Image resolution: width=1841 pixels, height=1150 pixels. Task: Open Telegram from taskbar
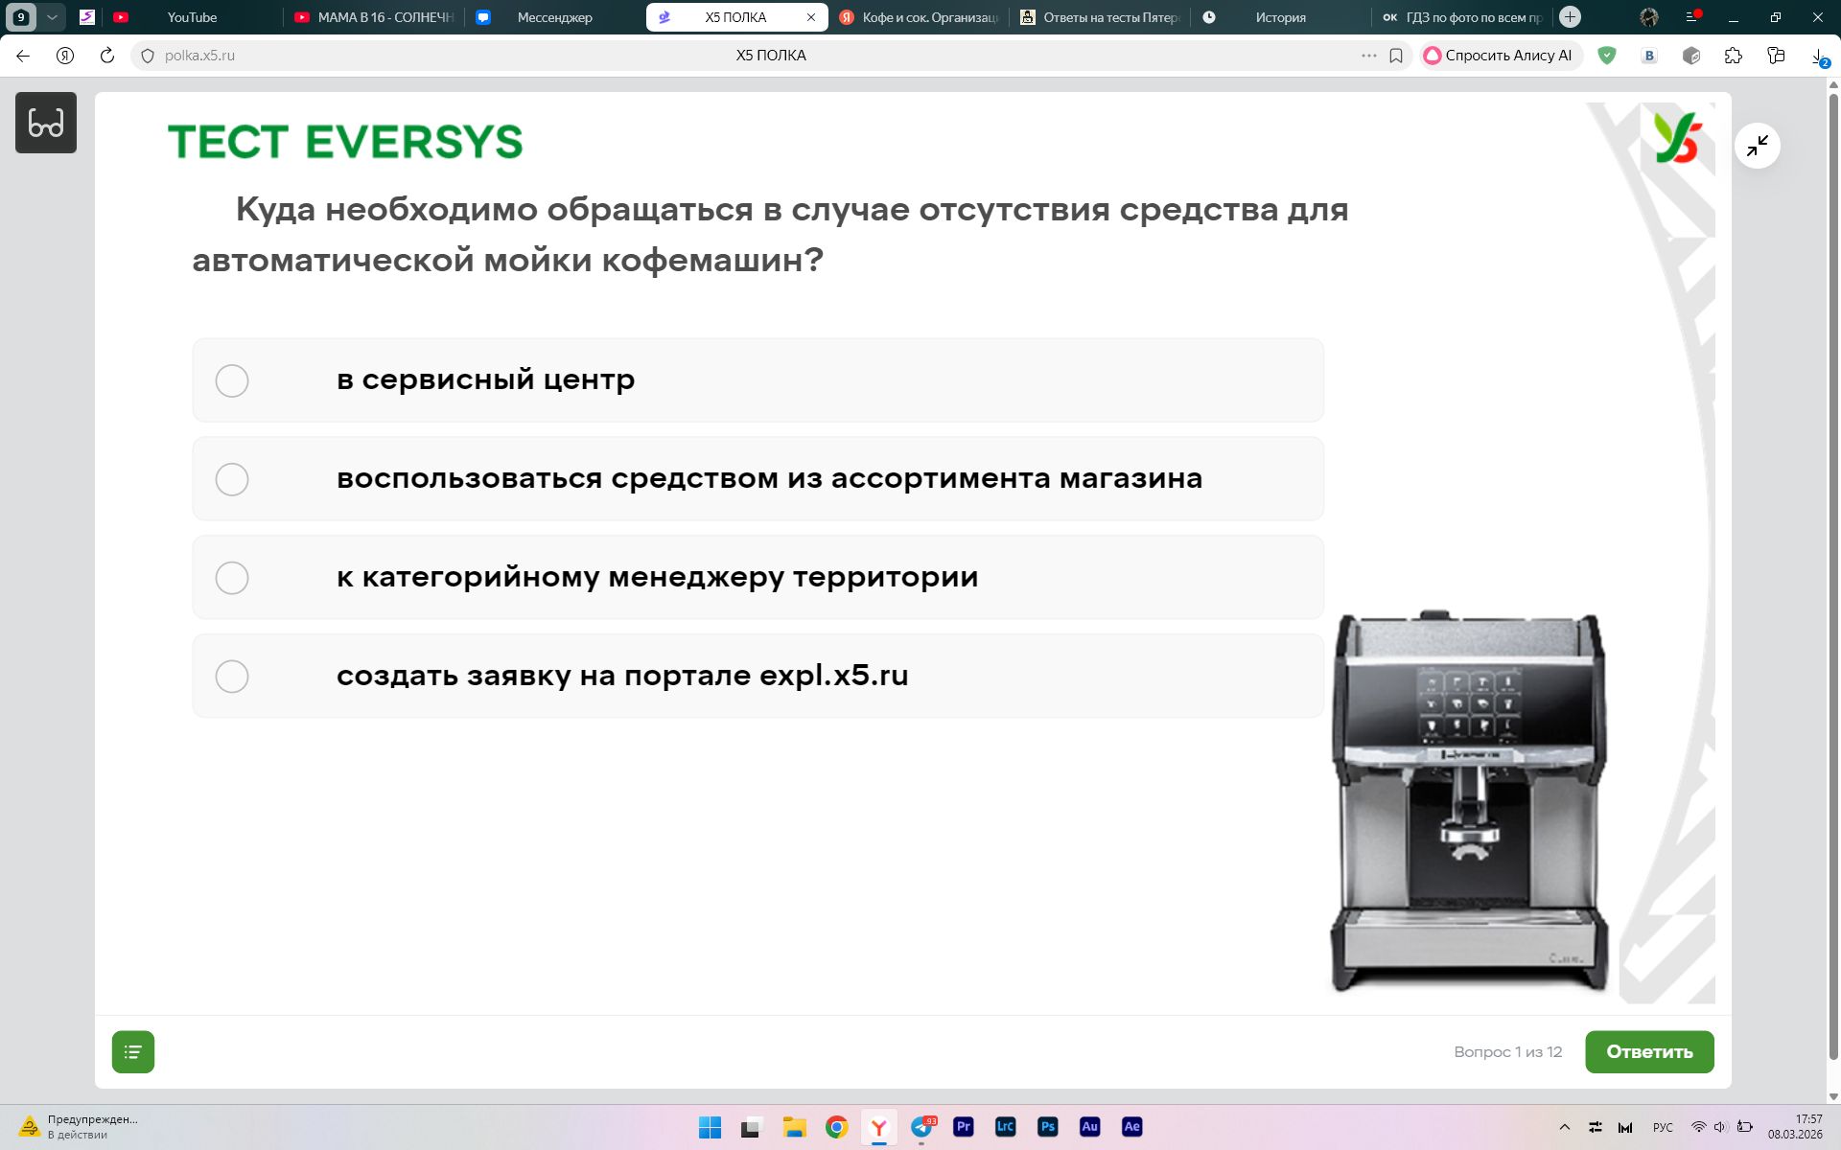[x=921, y=1127]
